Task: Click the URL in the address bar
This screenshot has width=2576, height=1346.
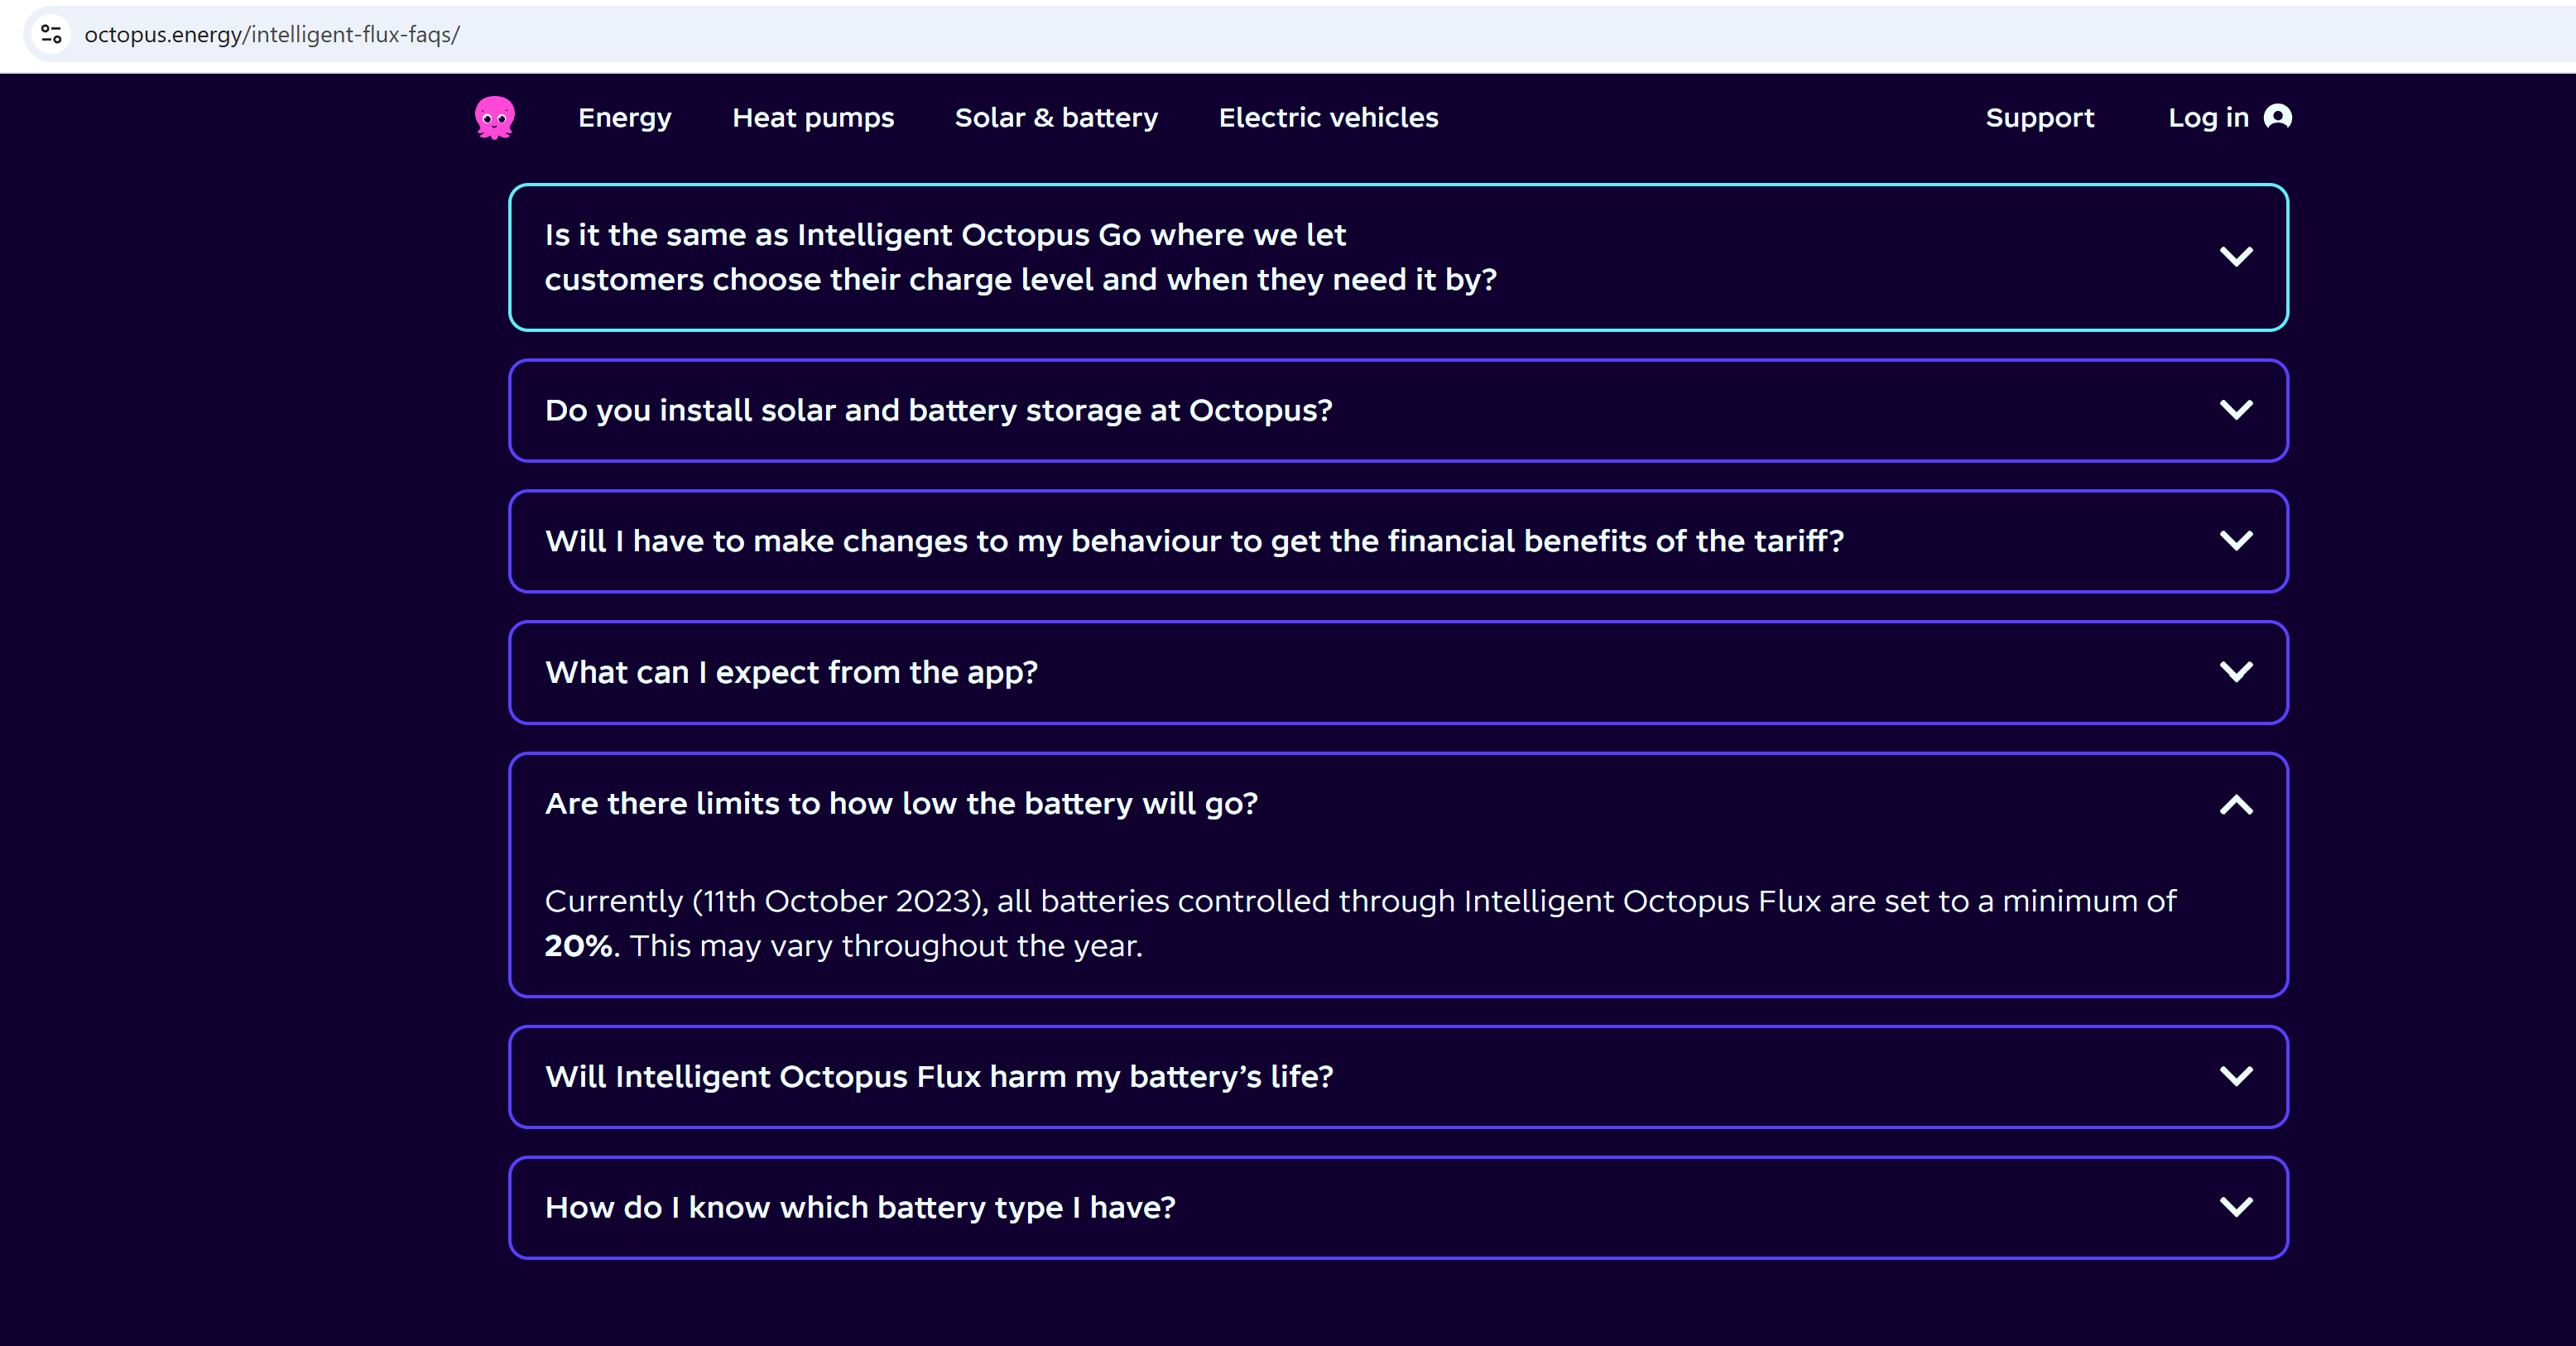Action: click(272, 34)
